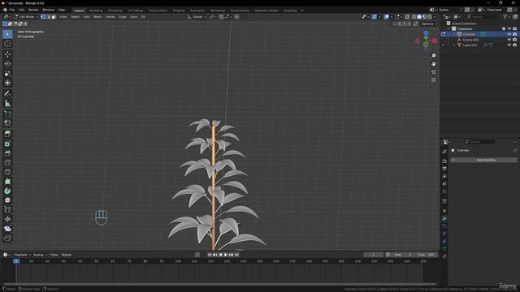Hide Leafs.001 in viewport via eye icon
The image size is (520, 292).
pyautogui.click(x=509, y=45)
